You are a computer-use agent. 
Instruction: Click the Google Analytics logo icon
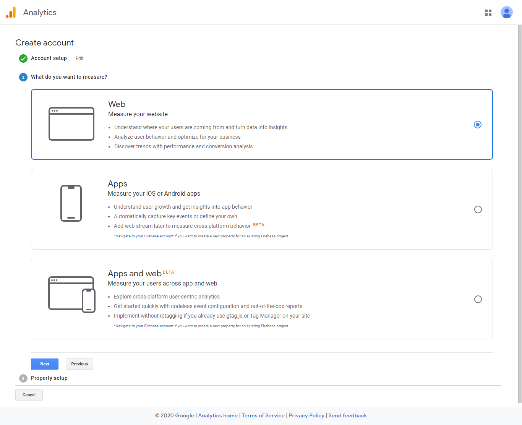coord(11,12)
